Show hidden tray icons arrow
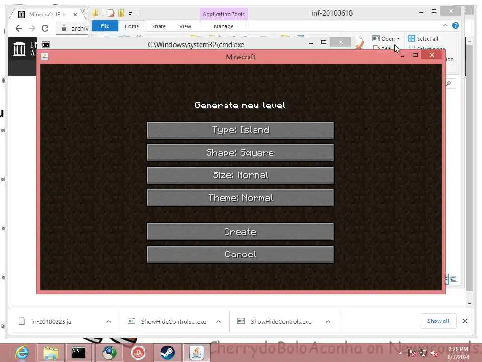 [x=400, y=353]
